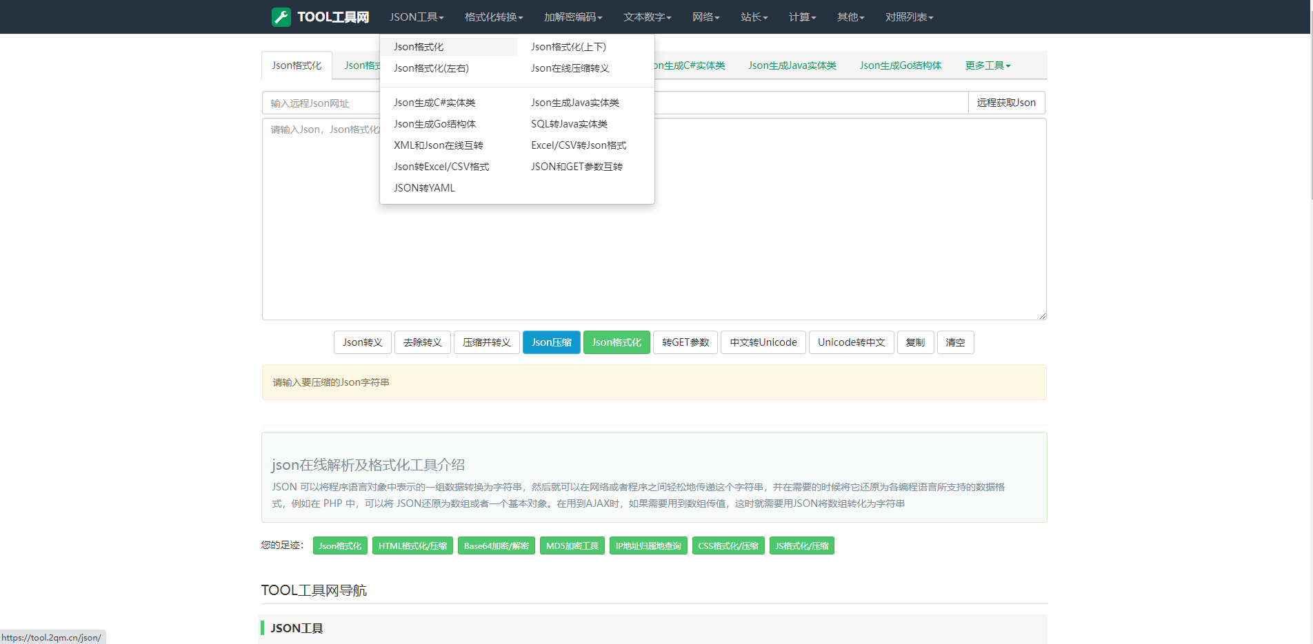1313x644 pixels.
Task: Click the blue Json压缩 button
Action: [552, 342]
